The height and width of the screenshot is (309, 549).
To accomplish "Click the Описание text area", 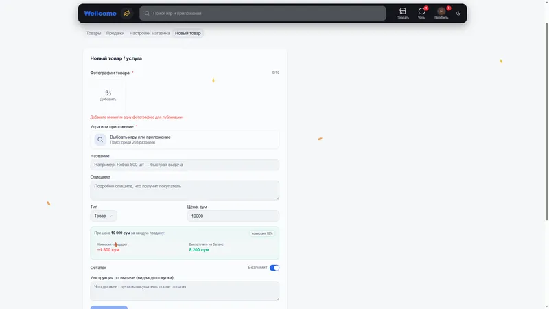I will coord(185,190).
